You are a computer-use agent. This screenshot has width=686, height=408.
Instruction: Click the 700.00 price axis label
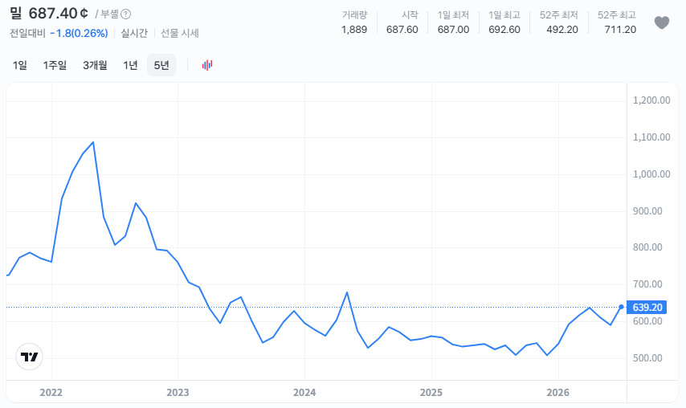(647, 284)
